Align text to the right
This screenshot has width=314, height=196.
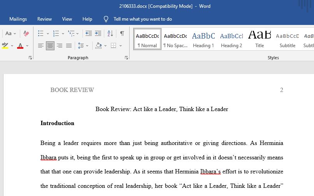click(60, 46)
